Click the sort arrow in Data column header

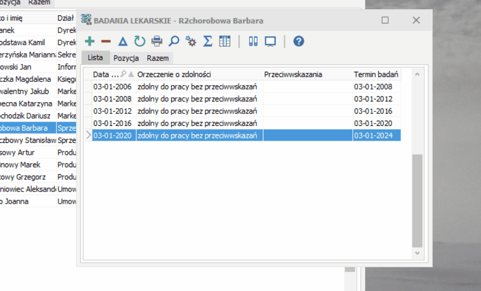pos(132,74)
